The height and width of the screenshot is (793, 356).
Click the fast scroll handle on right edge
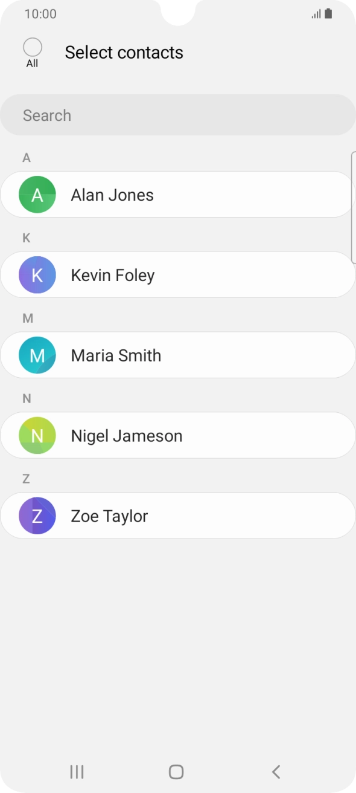coord(354,208)
